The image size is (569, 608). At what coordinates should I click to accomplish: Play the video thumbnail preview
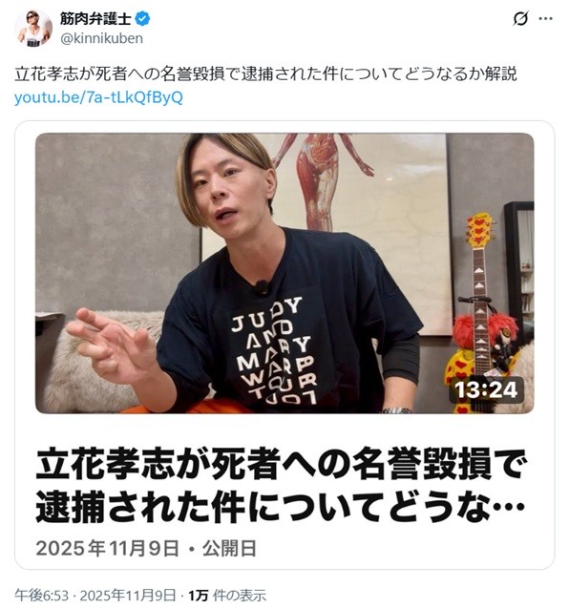click(284, 273)
